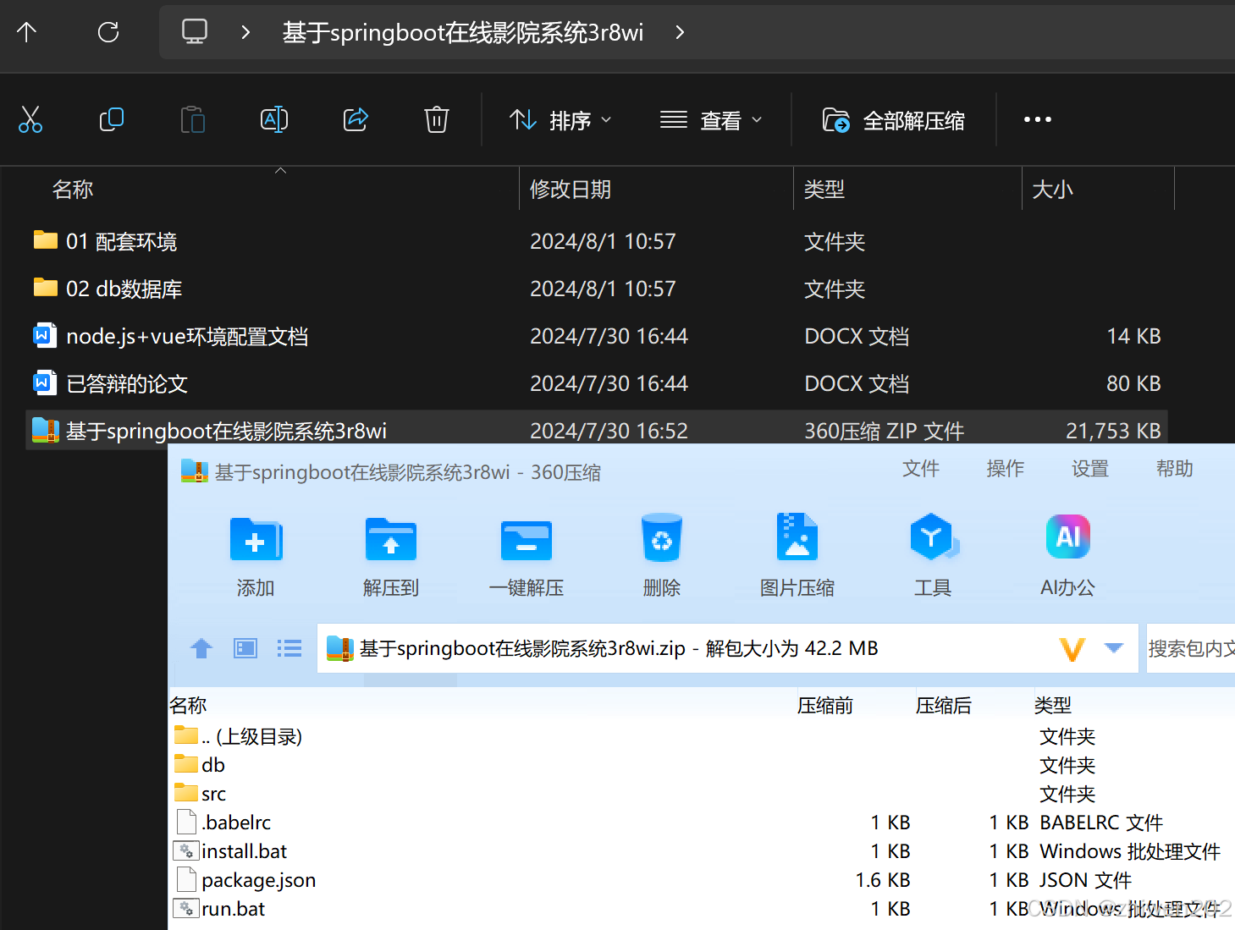
Task: Select the install.bat file
Action: 701,851
